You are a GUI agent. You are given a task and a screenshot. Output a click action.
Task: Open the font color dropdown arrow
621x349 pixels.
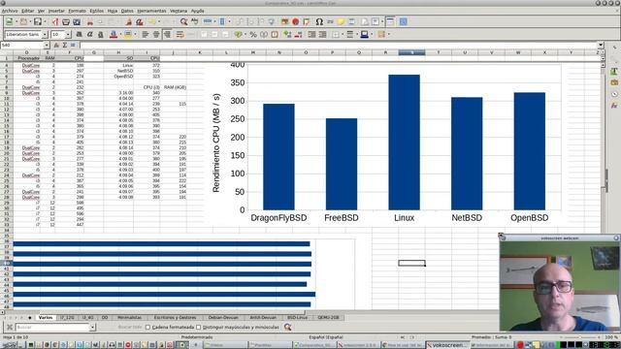(119, 35)
